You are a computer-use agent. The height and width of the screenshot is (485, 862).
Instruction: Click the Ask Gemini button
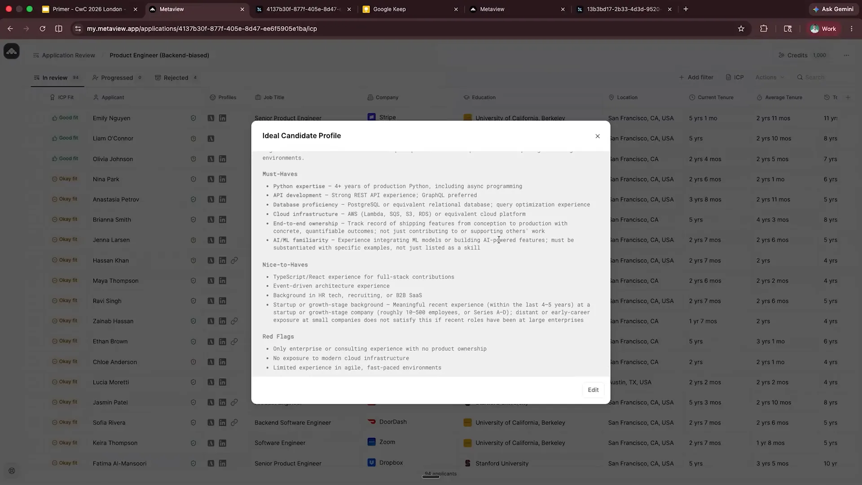[x=833, y=9]
